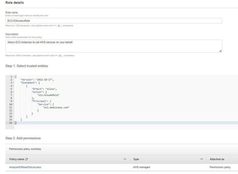Collapse the JSON fold arrow on line 1
The width and height of the screenshot is (238, 174).
pos(13,77)
